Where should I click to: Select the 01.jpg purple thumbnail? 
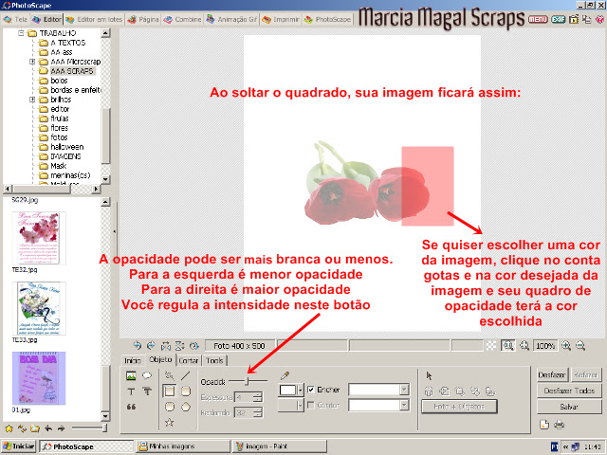click(x=39, y=378)
